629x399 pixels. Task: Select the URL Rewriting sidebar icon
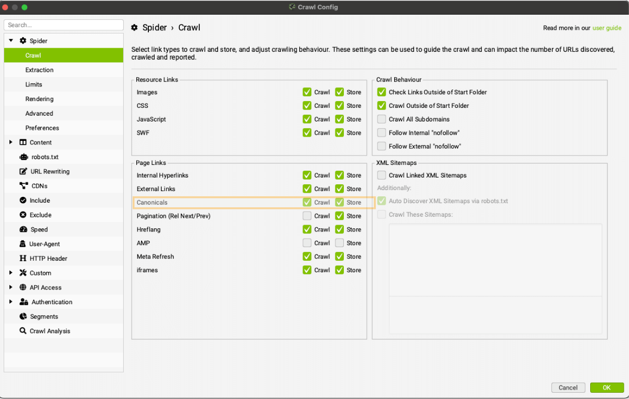pyautogui.click(x=22, y=171)
